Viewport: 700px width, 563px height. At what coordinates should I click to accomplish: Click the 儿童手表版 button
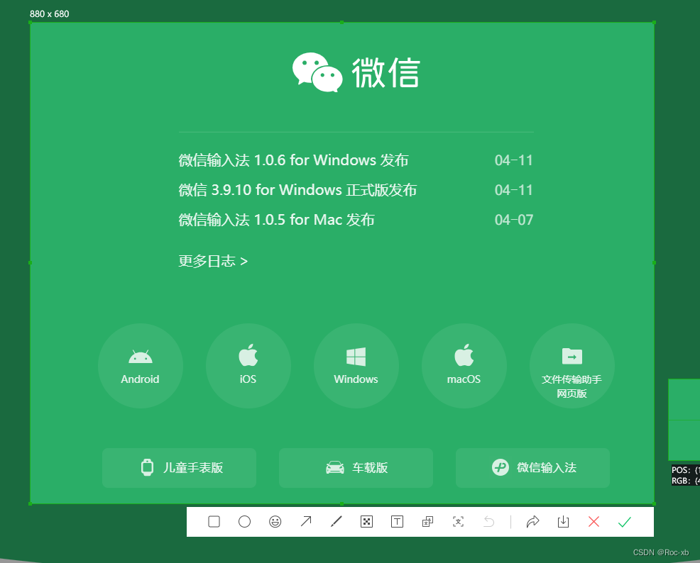coord(179,467)
